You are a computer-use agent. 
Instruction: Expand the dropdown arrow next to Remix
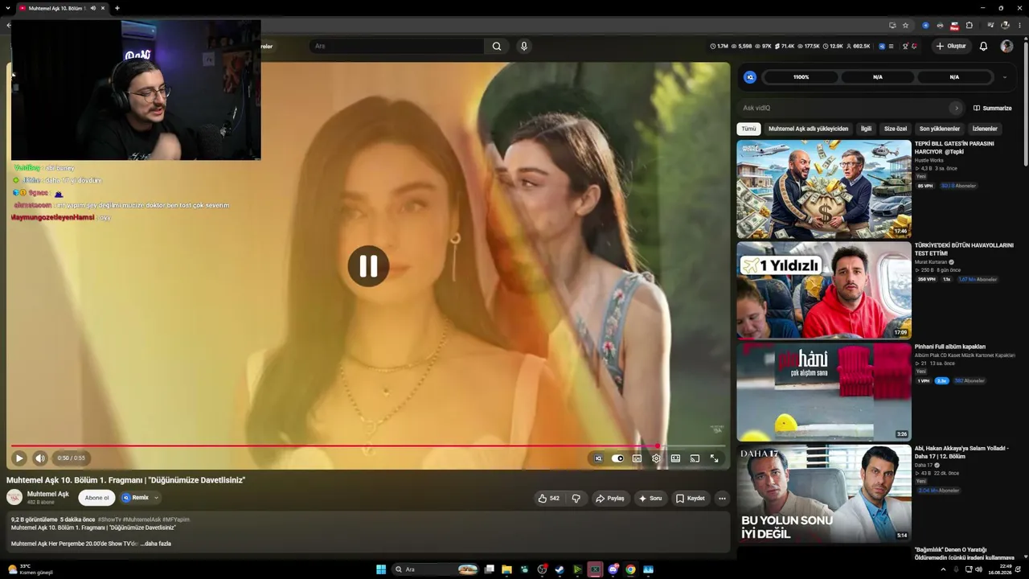click(156, 498)
